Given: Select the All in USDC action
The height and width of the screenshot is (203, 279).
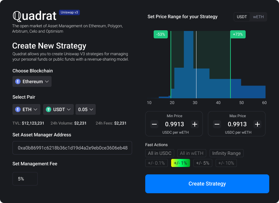Looking at the screenshot, I should pyautogui.click(x=160, y=154).
